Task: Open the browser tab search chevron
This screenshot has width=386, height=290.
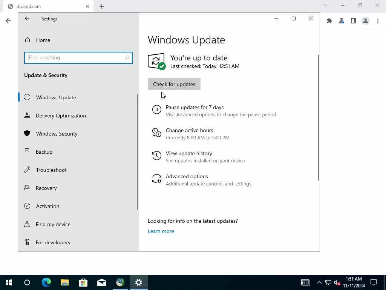Action: (x=325, y=5)
